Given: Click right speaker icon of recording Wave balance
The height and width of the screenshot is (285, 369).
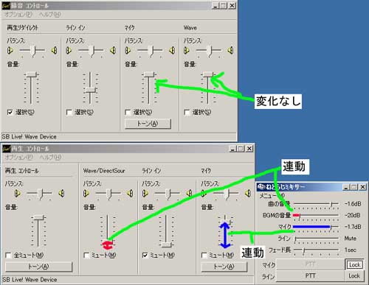Looking at the screenshot, I should click(230, 51).
